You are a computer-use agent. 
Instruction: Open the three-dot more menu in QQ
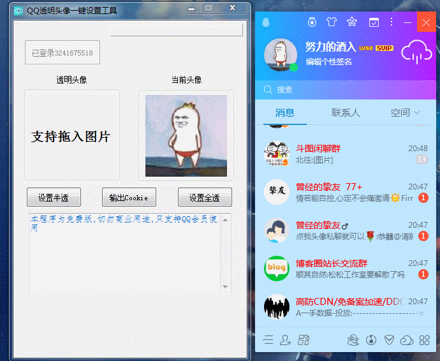pyautogui.click(x=392, y=22)
